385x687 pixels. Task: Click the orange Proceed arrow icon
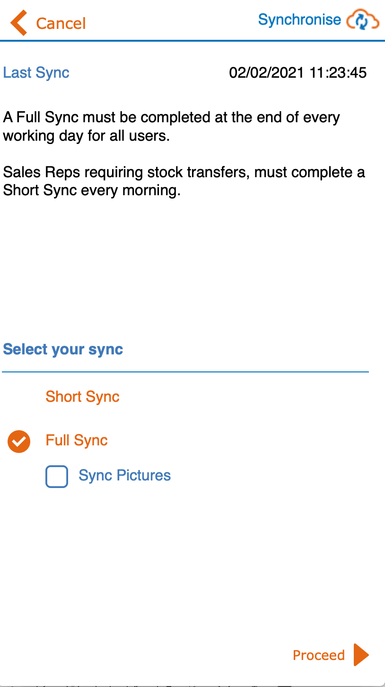click(x=361, y=655)
